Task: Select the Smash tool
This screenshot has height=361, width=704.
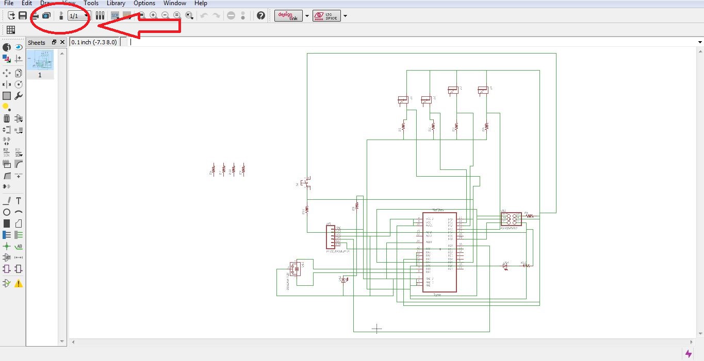Action: (7, 164)
